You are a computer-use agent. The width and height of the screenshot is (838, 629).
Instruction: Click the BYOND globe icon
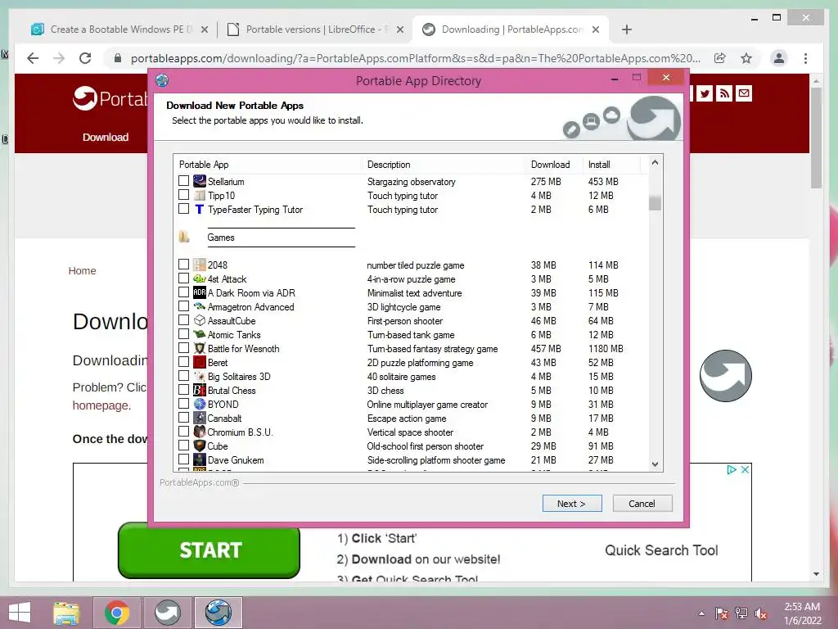click(200, 404)
